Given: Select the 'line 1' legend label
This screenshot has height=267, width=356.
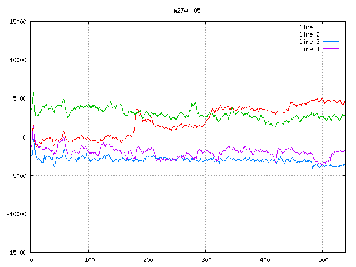Looking at the screenshot, I should (x=310, y=27).
